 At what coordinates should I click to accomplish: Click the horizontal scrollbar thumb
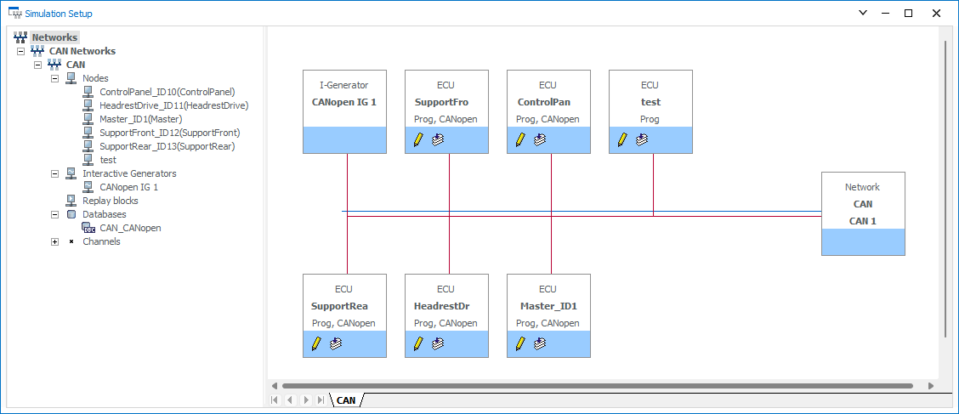597,386
